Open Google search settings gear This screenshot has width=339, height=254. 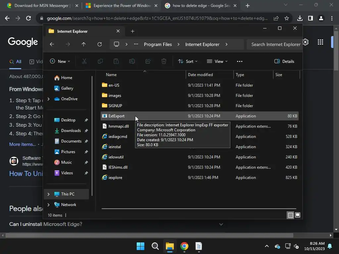306,42
